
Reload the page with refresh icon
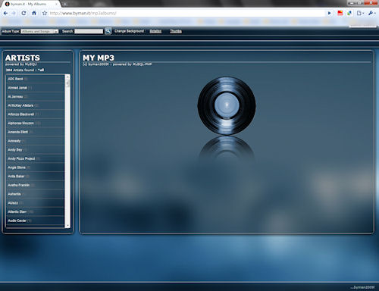(x=23, y=13)
